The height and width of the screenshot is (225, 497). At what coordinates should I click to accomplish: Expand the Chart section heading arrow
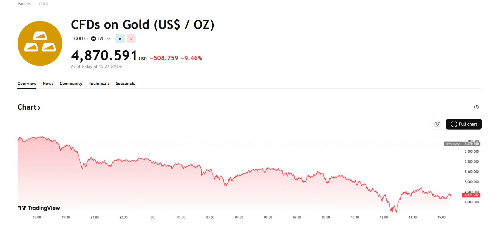[x=39, y=108]
